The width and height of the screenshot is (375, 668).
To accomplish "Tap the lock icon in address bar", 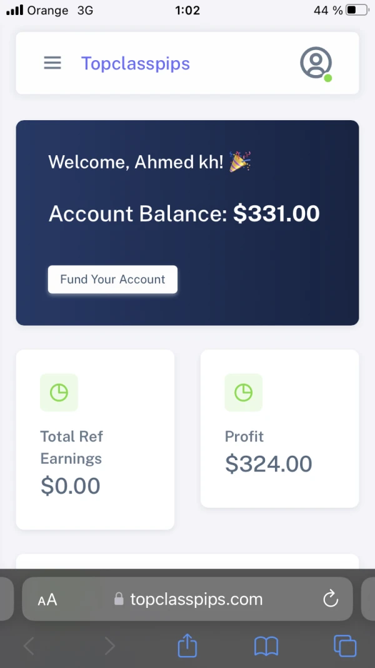I will 119,600.
